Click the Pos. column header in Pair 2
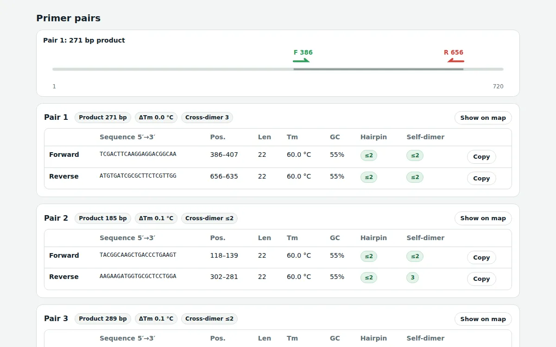 point(218,238)
